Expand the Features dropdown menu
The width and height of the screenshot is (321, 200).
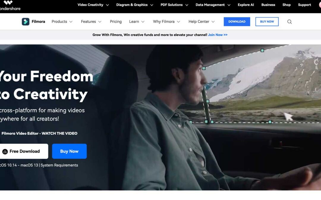coord(91,22)
